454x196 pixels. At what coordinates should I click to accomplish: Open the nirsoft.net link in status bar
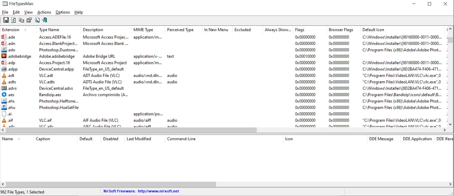[158, 191]
